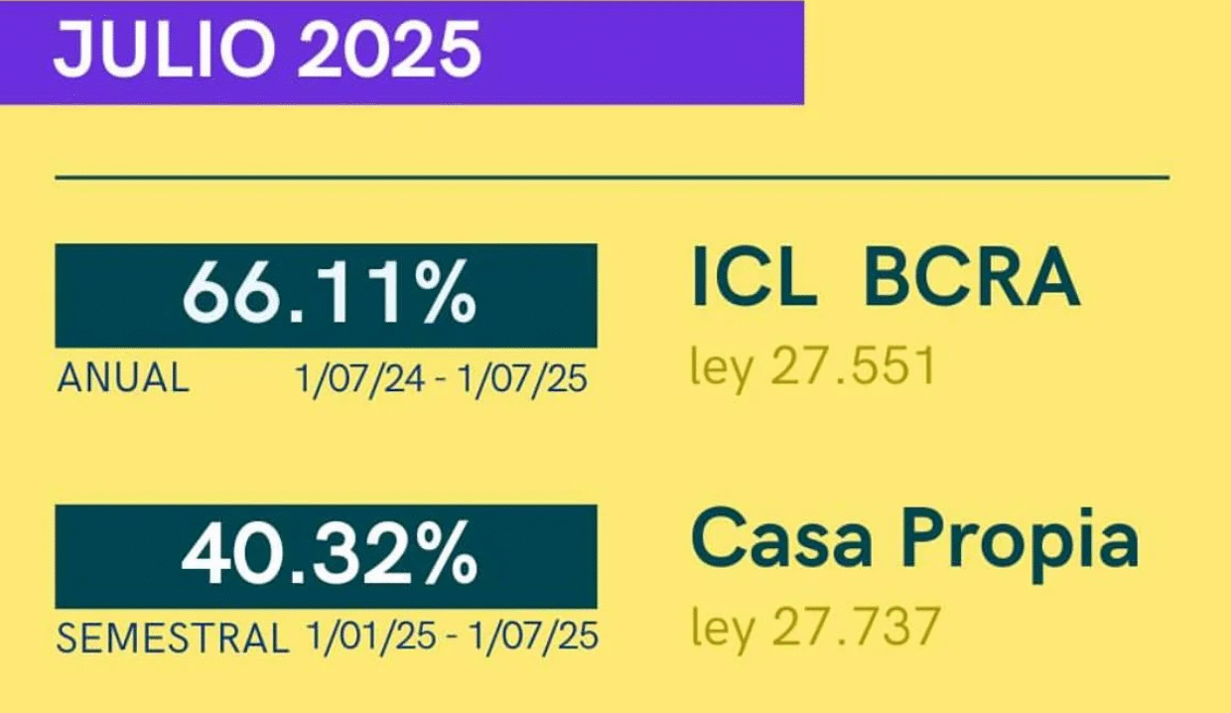This screenshot has height=713, width=1231.
Task: Select the 40.32% semestral rate box
Action: coord(326,556)
